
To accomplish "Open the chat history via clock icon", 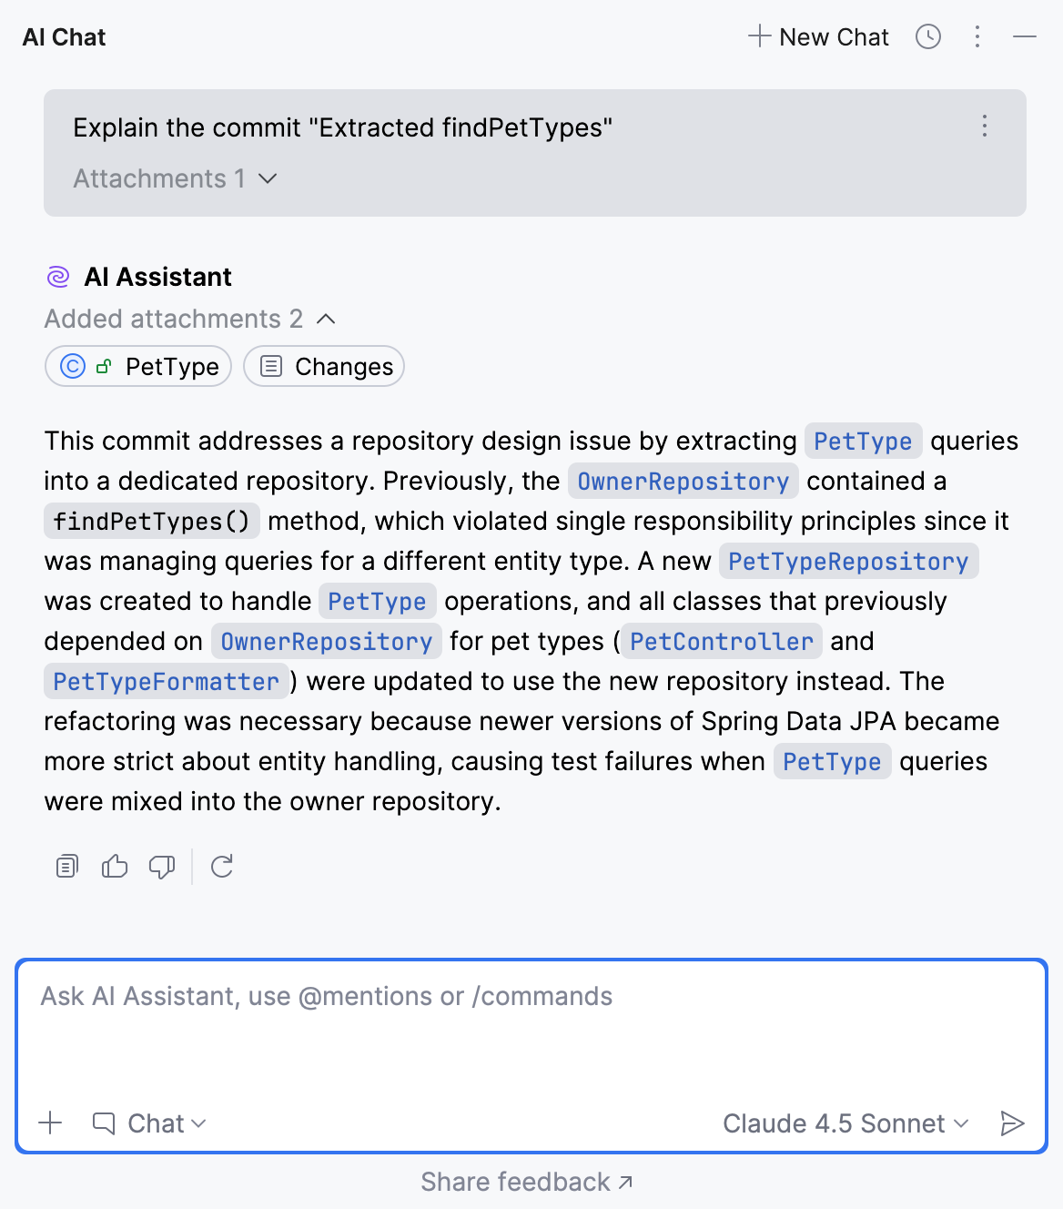I will tap(927, 36).
